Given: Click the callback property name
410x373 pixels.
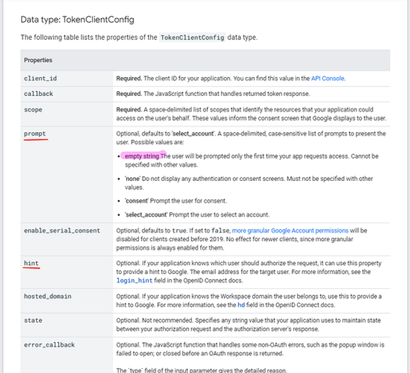Looking at the screenshot, I should [39, 94].
